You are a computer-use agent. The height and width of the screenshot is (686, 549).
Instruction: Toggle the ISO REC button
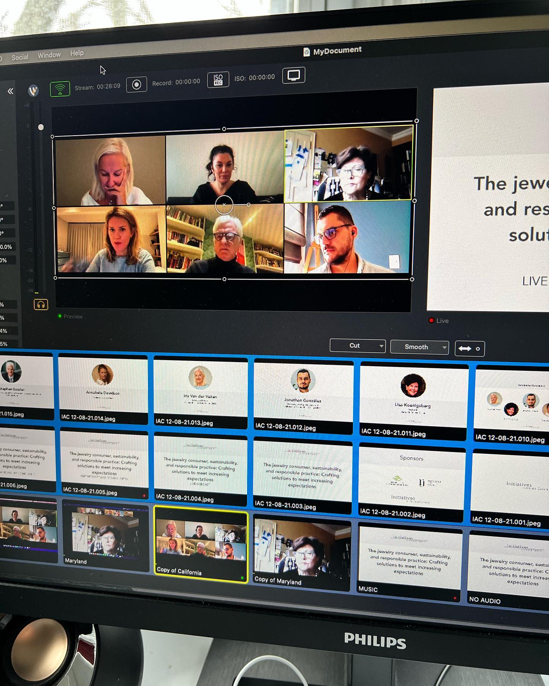(218, 79)
